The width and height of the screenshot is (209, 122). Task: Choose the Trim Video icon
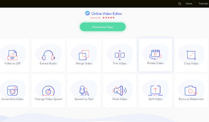coord(120,55)
